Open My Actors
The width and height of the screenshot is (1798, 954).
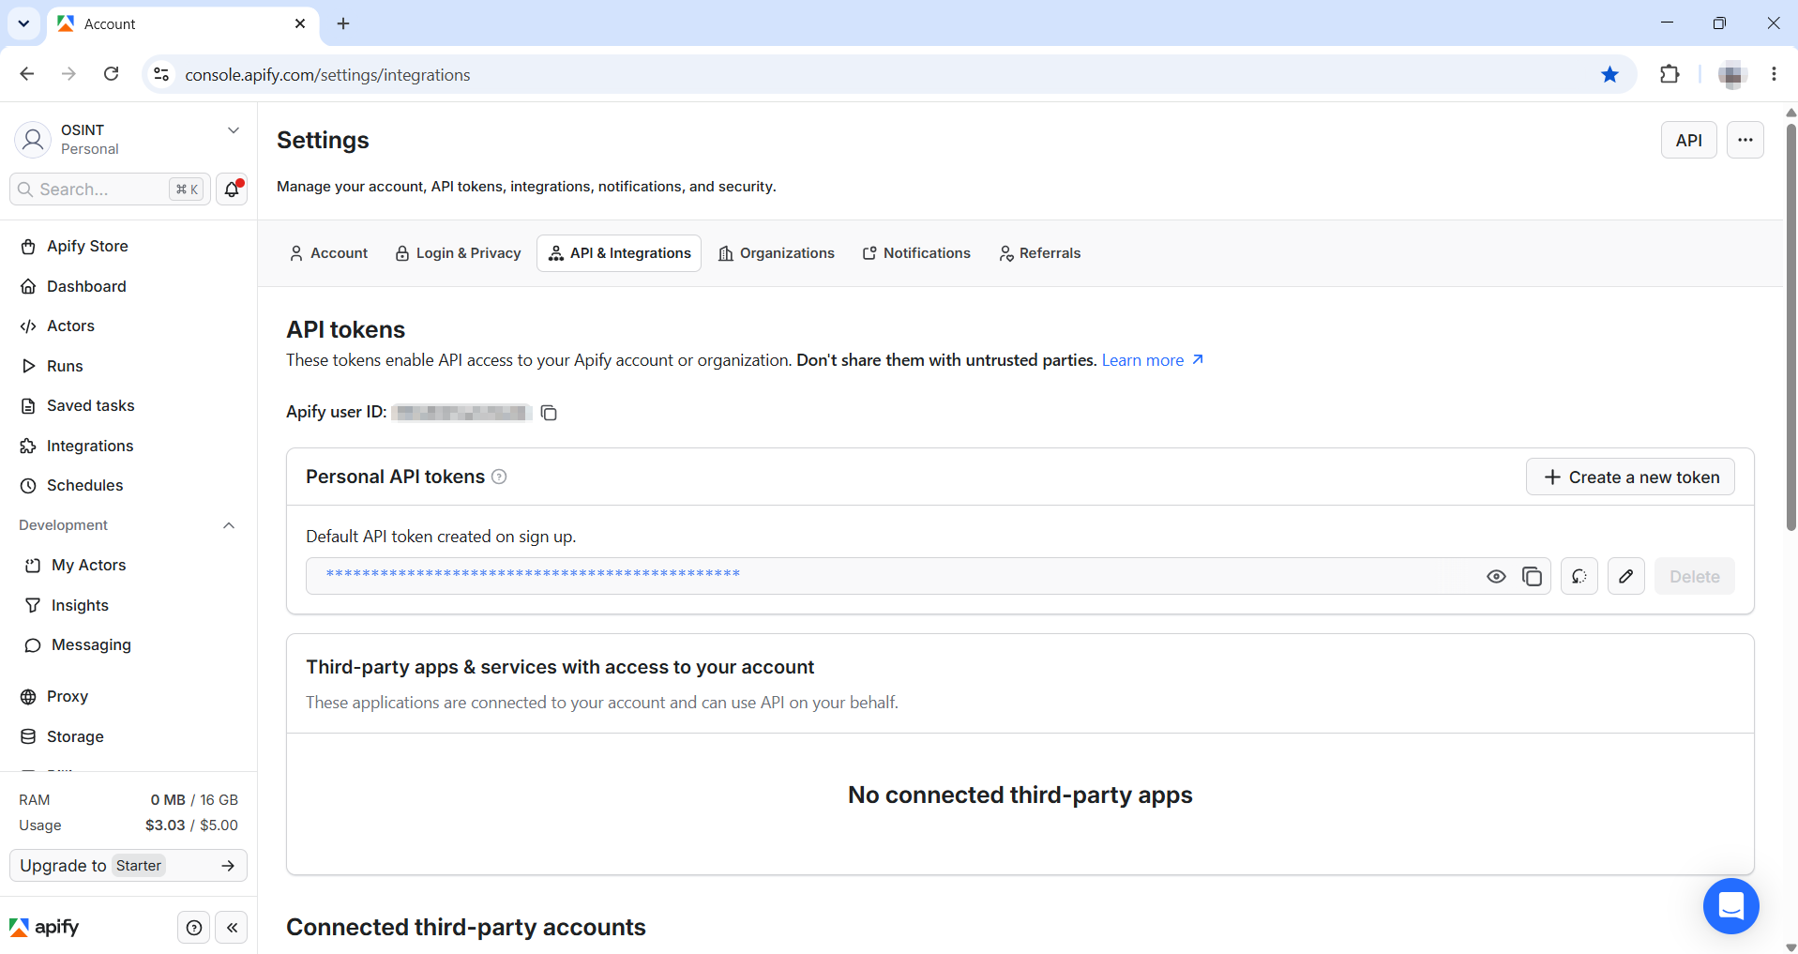click(128, 565)
